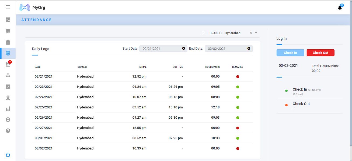This screenshot has width=352, height=161.
Task: Click the 09.24 am intime value
Action: pos(140,87)
